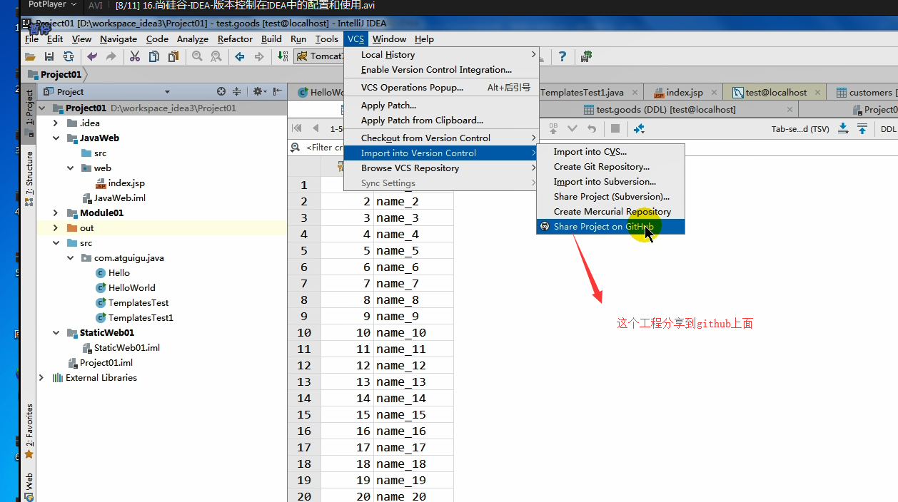
Task: Choose Import into Subversion entry
Action: coord(610,182)
